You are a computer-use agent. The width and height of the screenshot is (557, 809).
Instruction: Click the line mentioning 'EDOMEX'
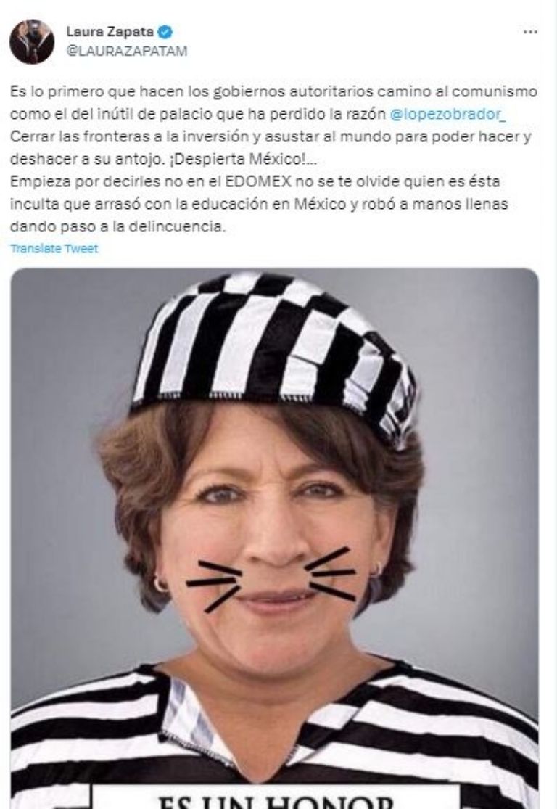(255, 181)
